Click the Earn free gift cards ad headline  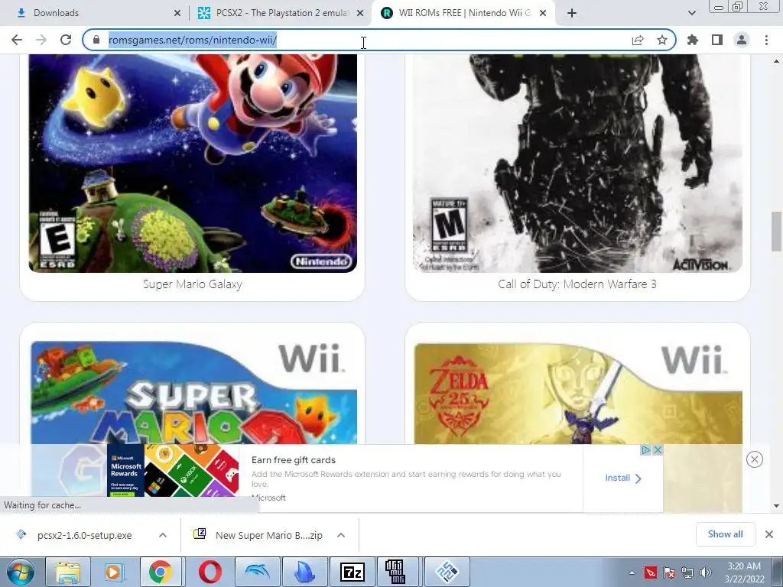(x=294, y=459)
